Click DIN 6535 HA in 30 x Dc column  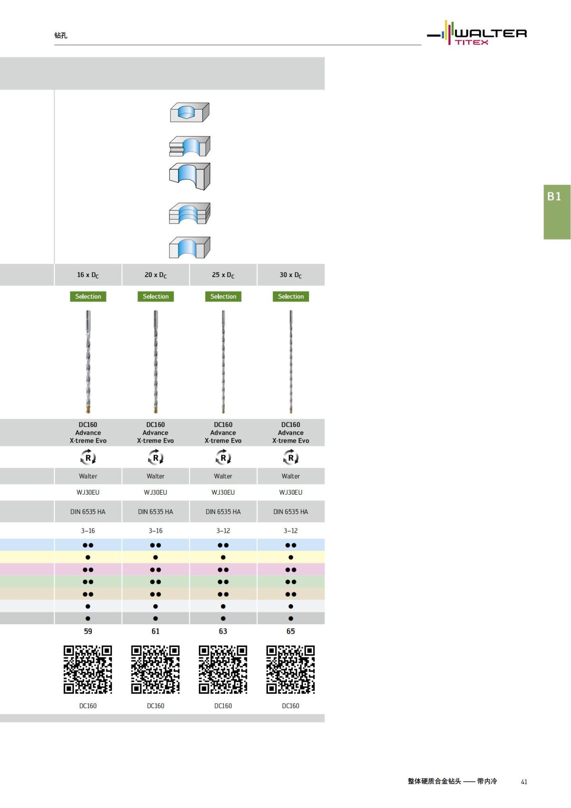coord(291,512)
